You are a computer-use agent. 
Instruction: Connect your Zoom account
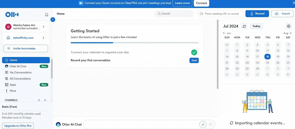201,3
